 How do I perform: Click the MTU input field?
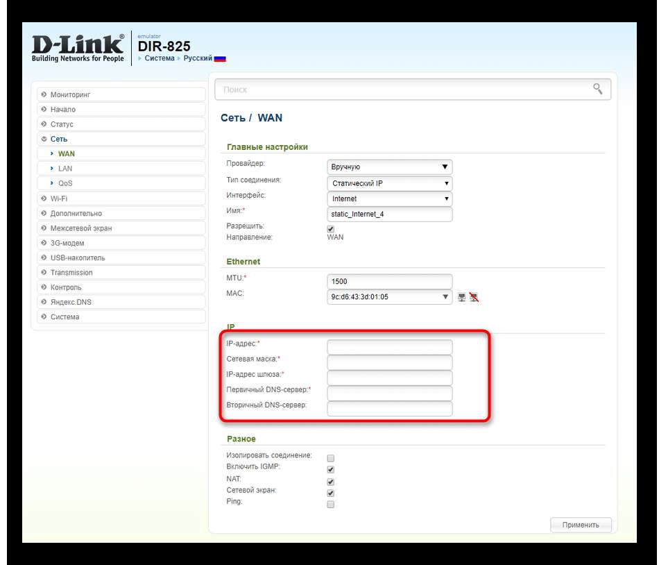tap(389, 281)
